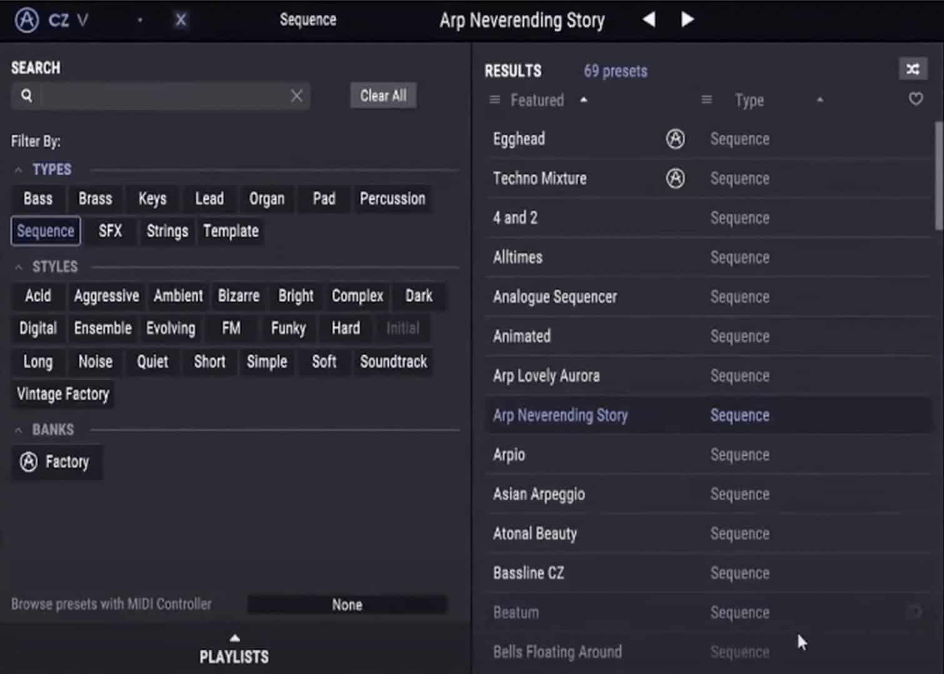This screenshot has width=944, height=674.
Task: Collapse the TYPES filter section
Action: click(x=18, y=169)
